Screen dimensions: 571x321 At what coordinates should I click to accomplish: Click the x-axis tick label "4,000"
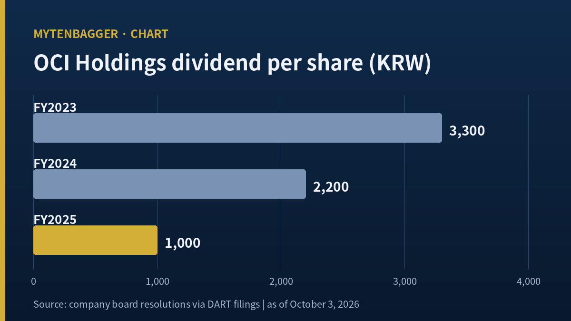tap(528, 282)
